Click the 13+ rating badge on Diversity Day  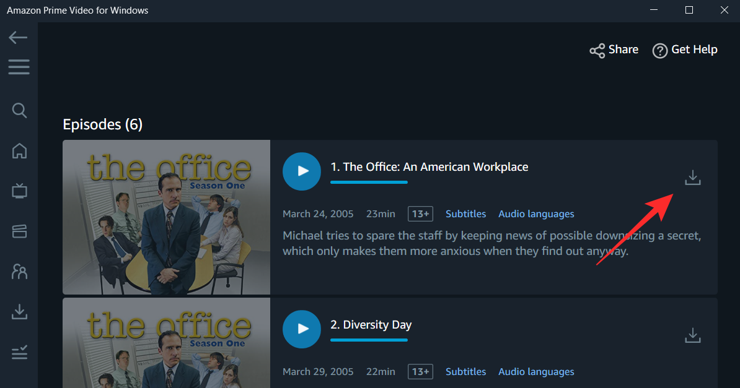pyautogui.click(x=420, y=372)
